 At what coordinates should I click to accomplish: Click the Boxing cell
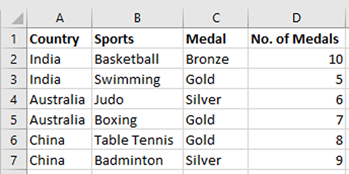pos(116,120)
